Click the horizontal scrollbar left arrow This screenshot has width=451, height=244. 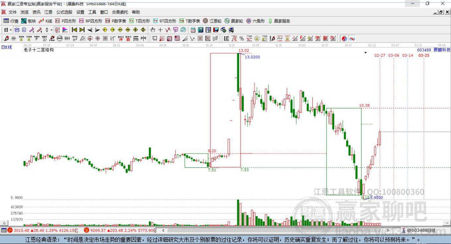[x=163, y=230]
